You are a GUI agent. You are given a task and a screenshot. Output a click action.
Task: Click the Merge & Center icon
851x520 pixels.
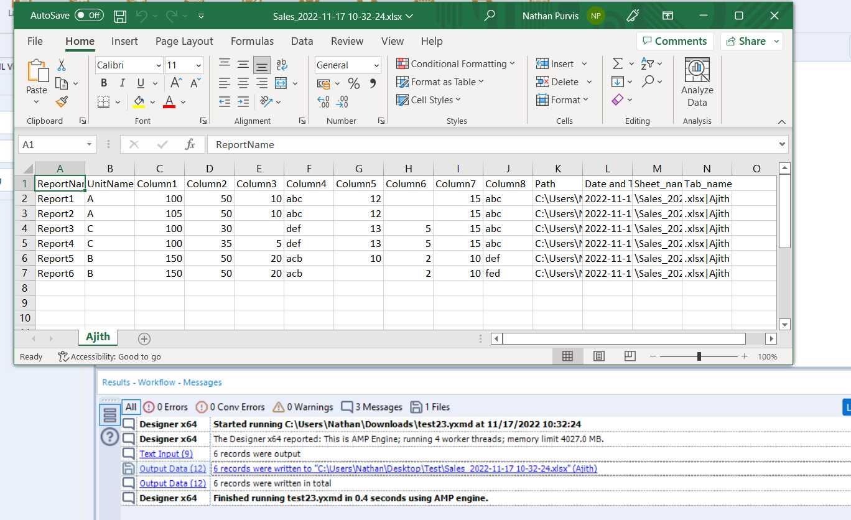(281, 83)
